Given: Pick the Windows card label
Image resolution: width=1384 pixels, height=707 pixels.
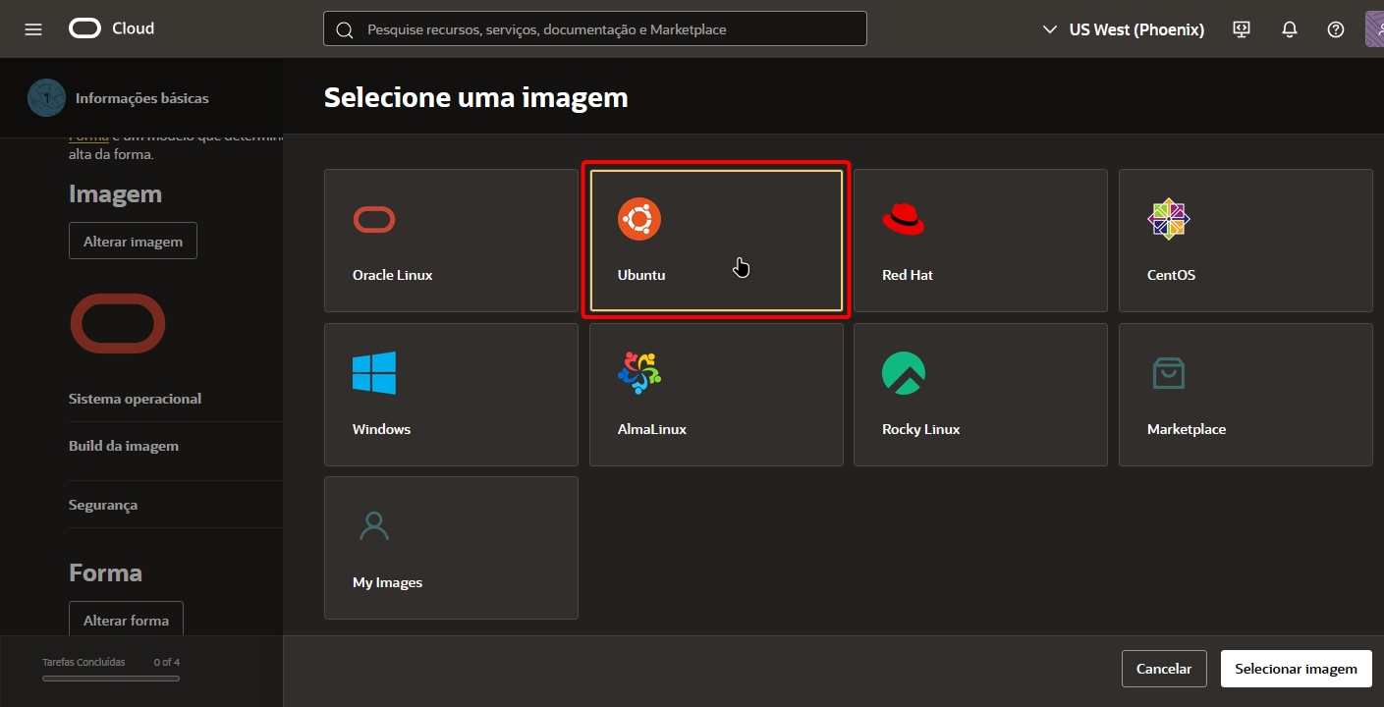Looking at the screenshot, I should pyautogui.click(x=382, y=429).
